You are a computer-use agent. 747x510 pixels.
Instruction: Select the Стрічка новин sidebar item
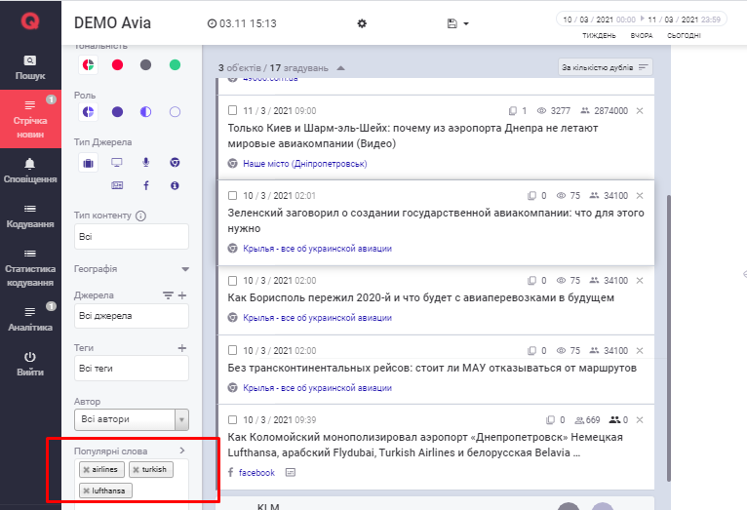point(30,119)
